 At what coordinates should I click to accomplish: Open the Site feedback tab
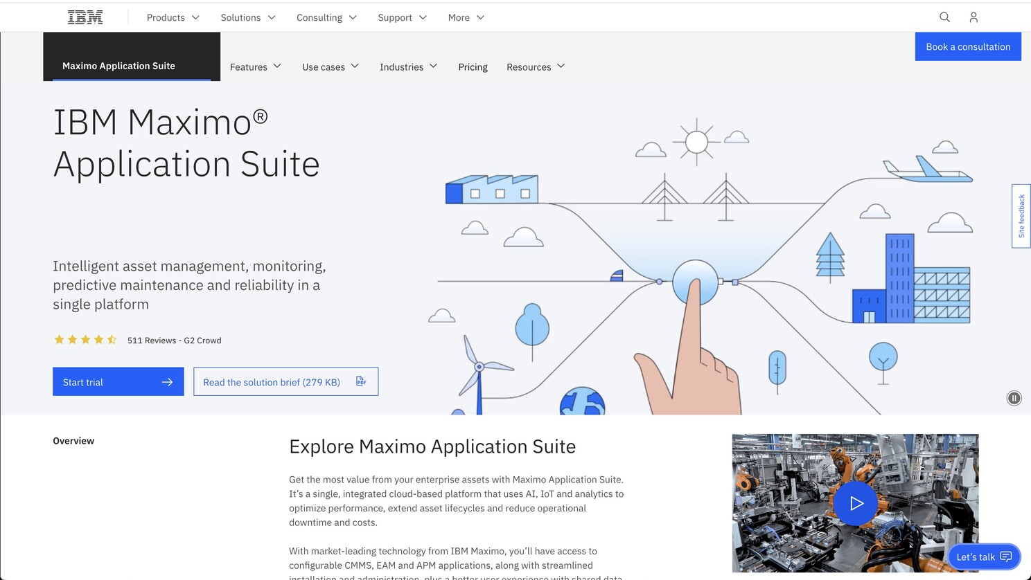click(1021, 216)
